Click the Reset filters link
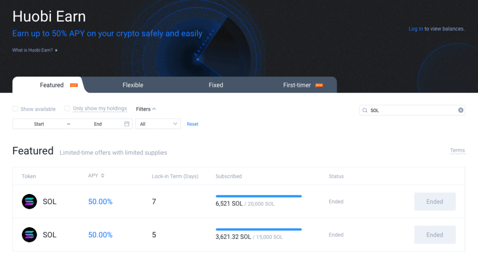This screenshot has height=257, width=478. point(192,124)
